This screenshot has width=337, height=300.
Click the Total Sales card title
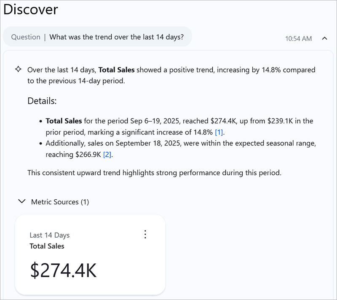47,246
